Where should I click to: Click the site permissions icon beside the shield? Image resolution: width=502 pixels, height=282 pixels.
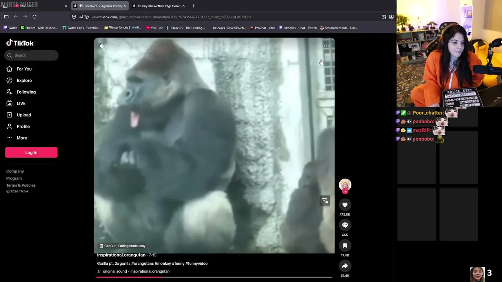(x=81, y=17)
